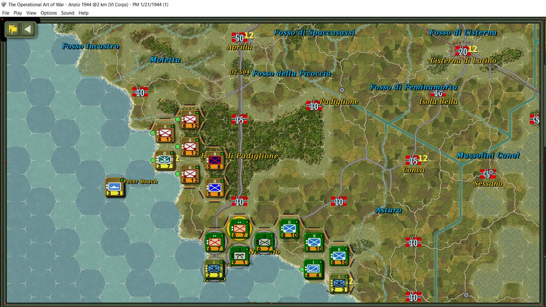Select the bright blue 5-8 unit
Screen dimensions: 546x307
(x=214, y=187)
